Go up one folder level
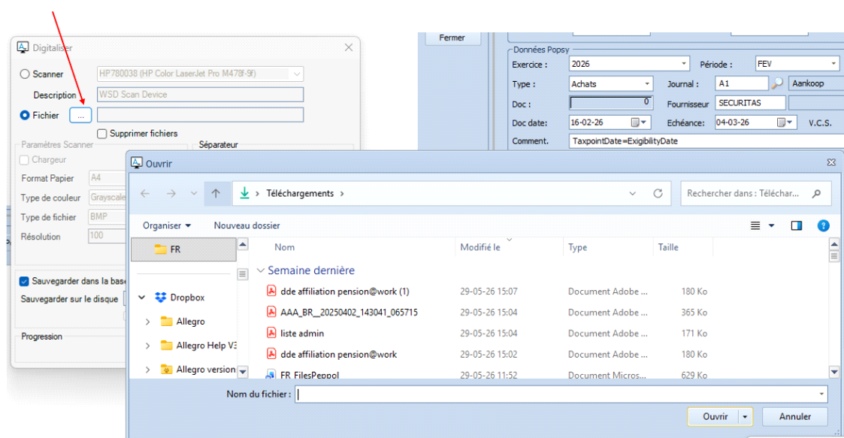The image size is (844, 438). click(216, 194)
